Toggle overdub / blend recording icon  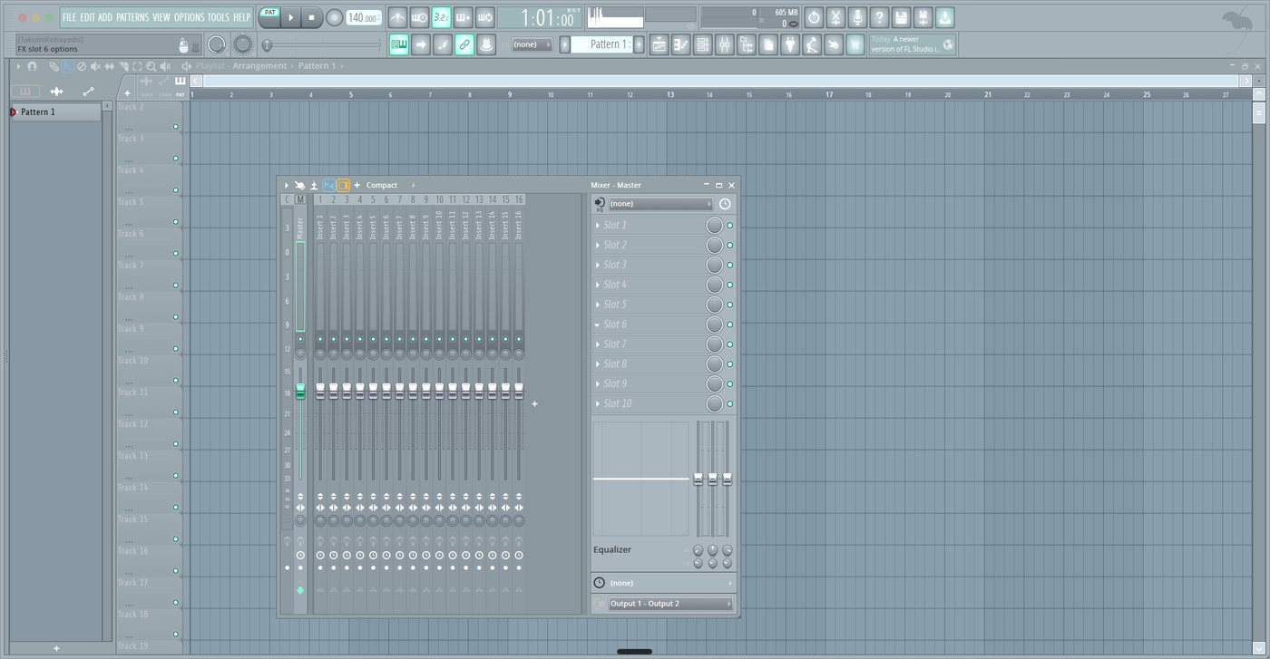pyautogui.click(x=463, y=17)
